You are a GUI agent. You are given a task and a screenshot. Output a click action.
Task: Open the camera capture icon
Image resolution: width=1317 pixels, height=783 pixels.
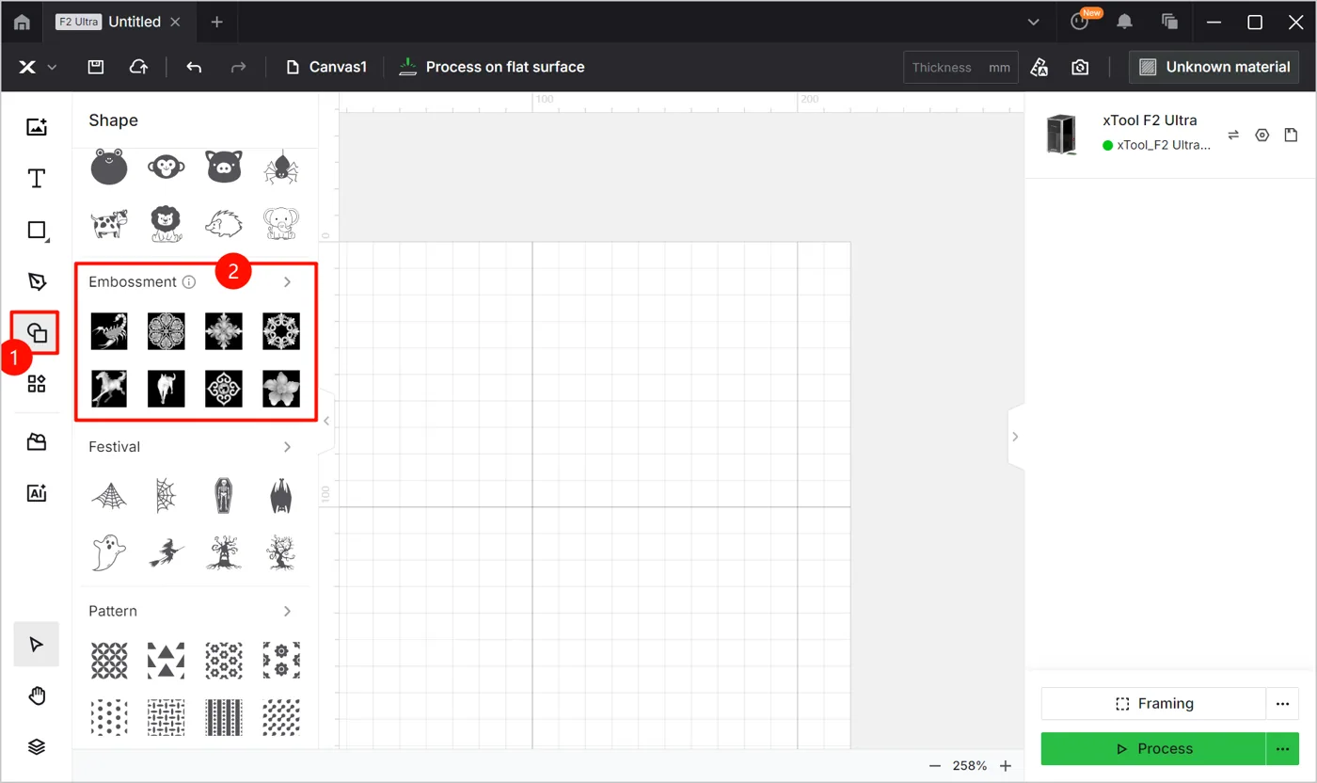pyautogui.click(x=1080, y=67)
